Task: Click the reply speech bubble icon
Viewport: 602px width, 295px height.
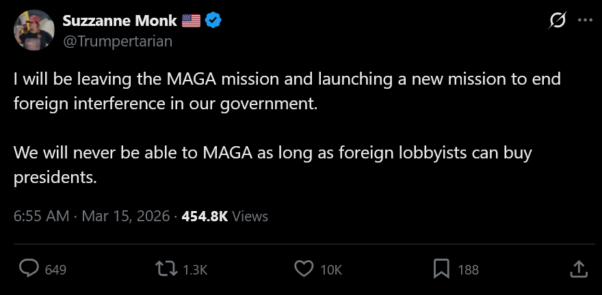Action: click(29, 268)
